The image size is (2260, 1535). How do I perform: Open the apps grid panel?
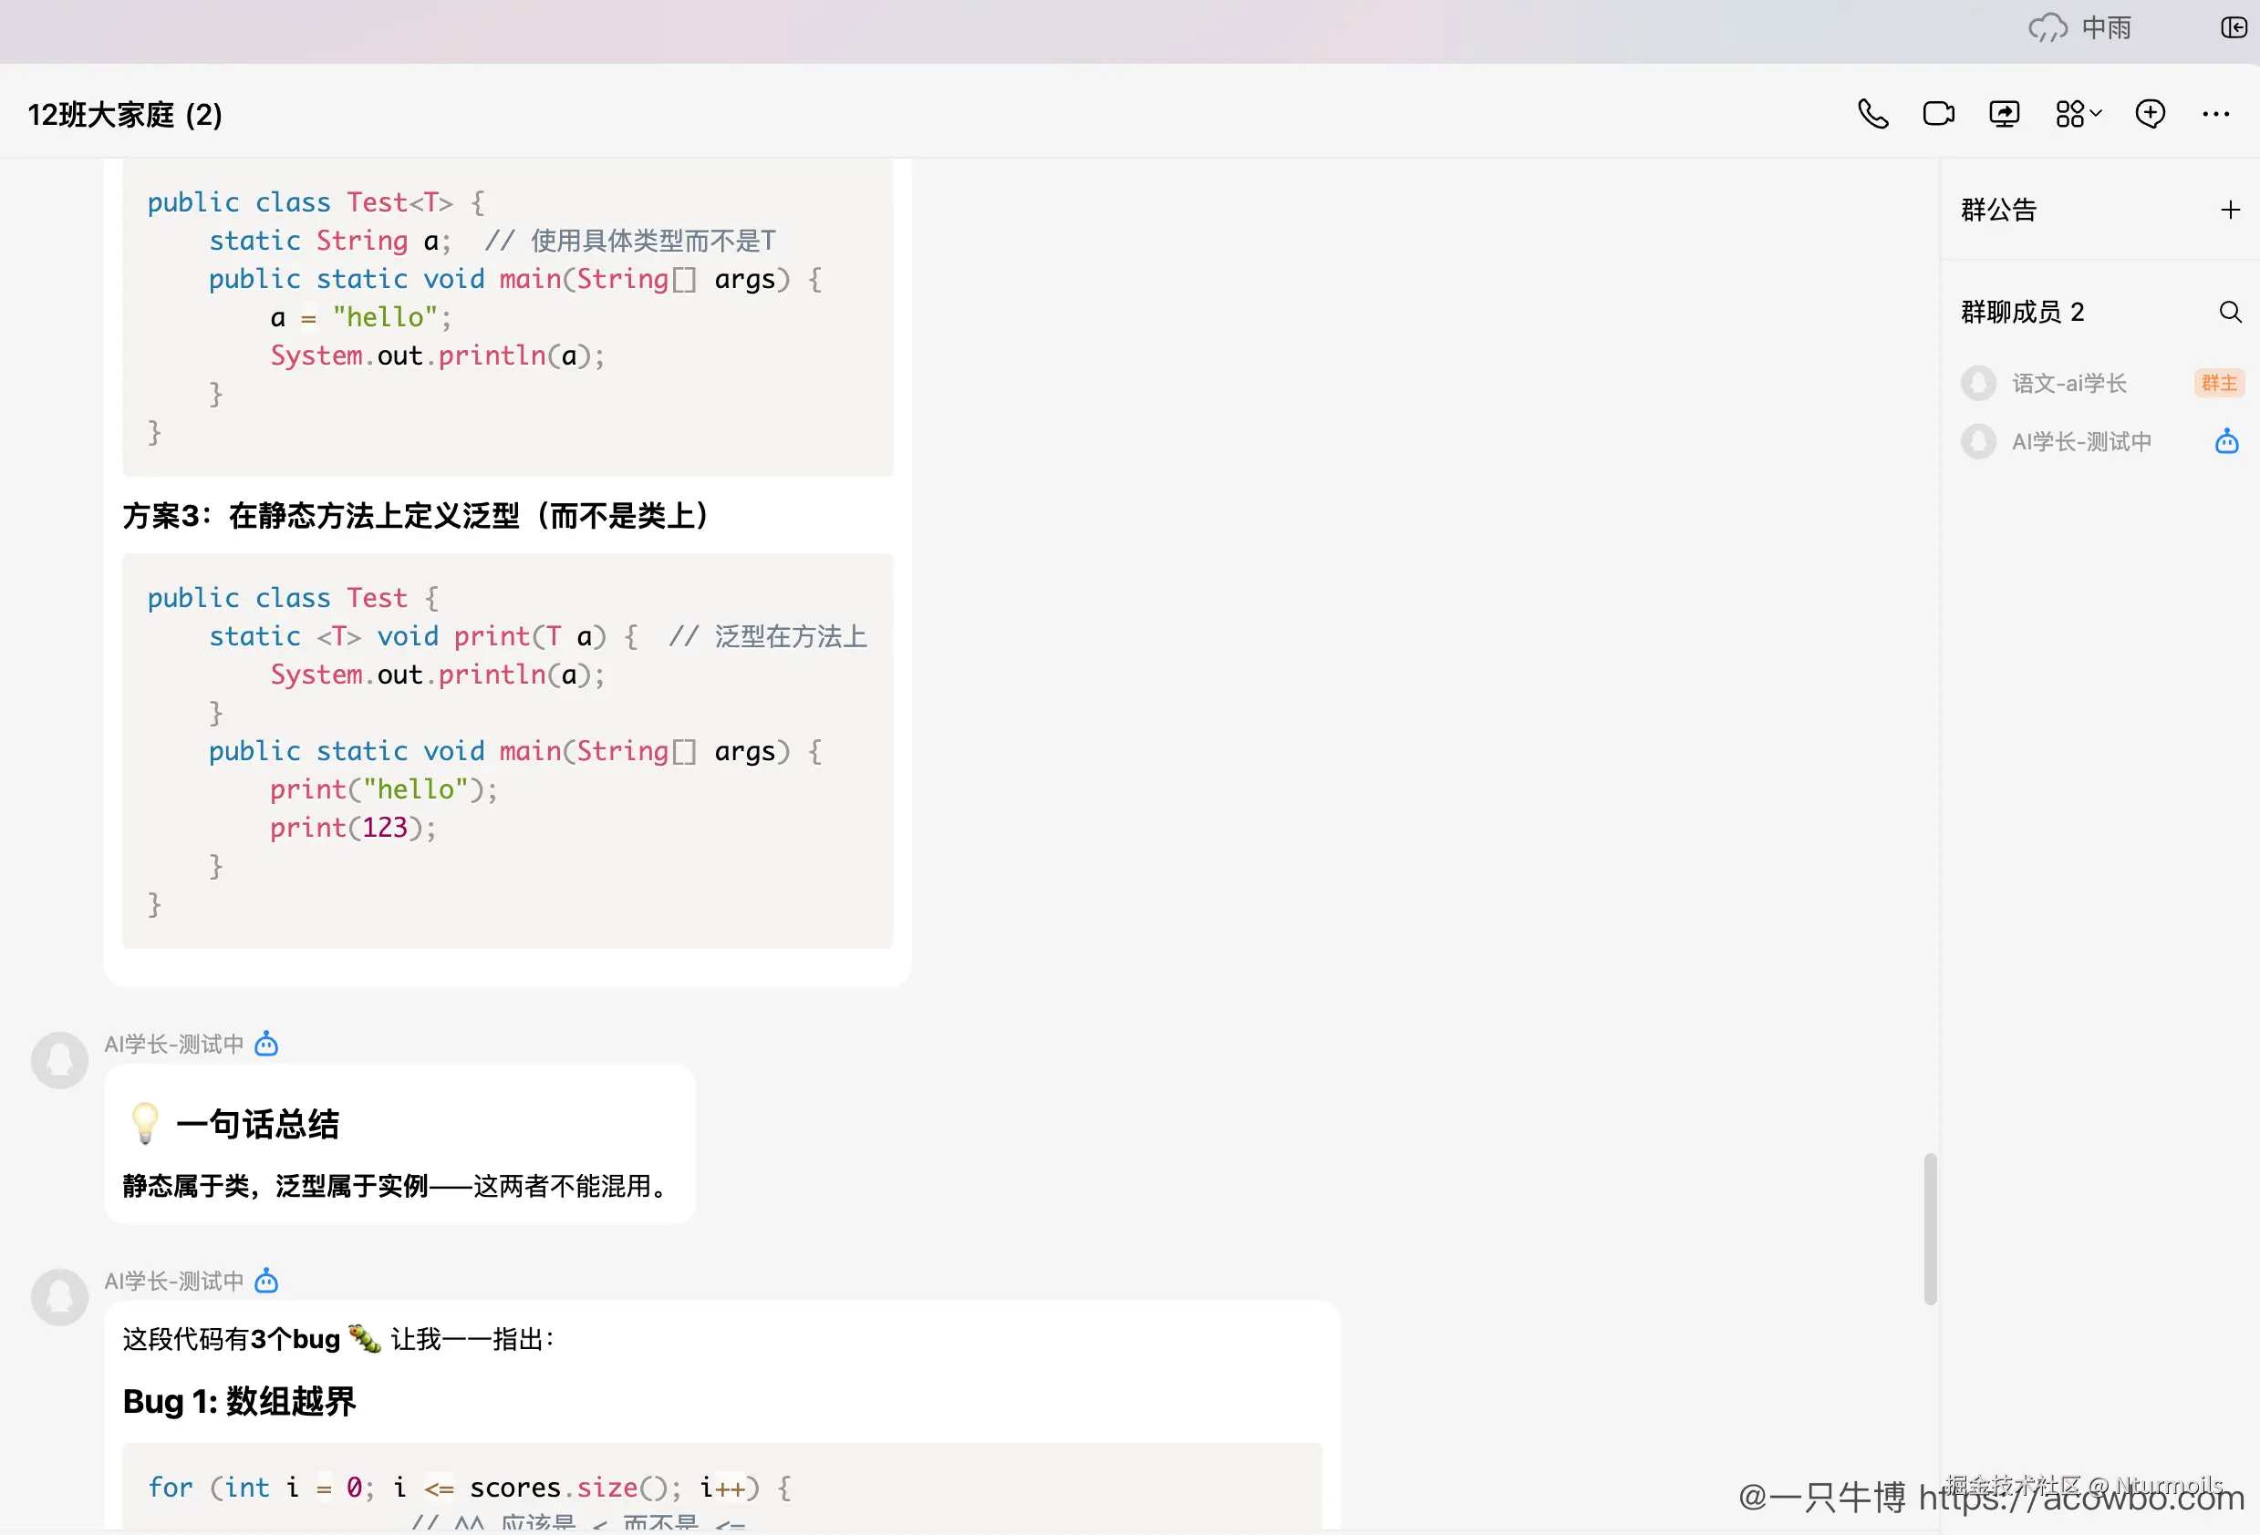[x=2070, y=114]
